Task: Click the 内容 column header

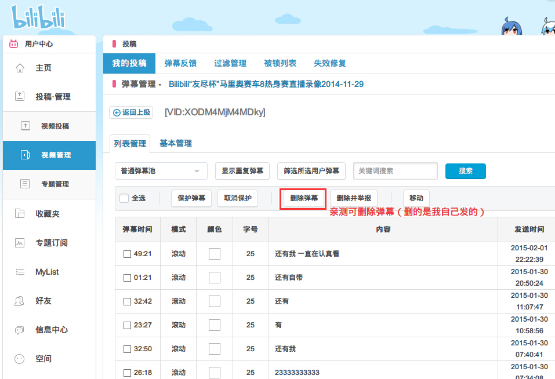Action: [383, 229]
